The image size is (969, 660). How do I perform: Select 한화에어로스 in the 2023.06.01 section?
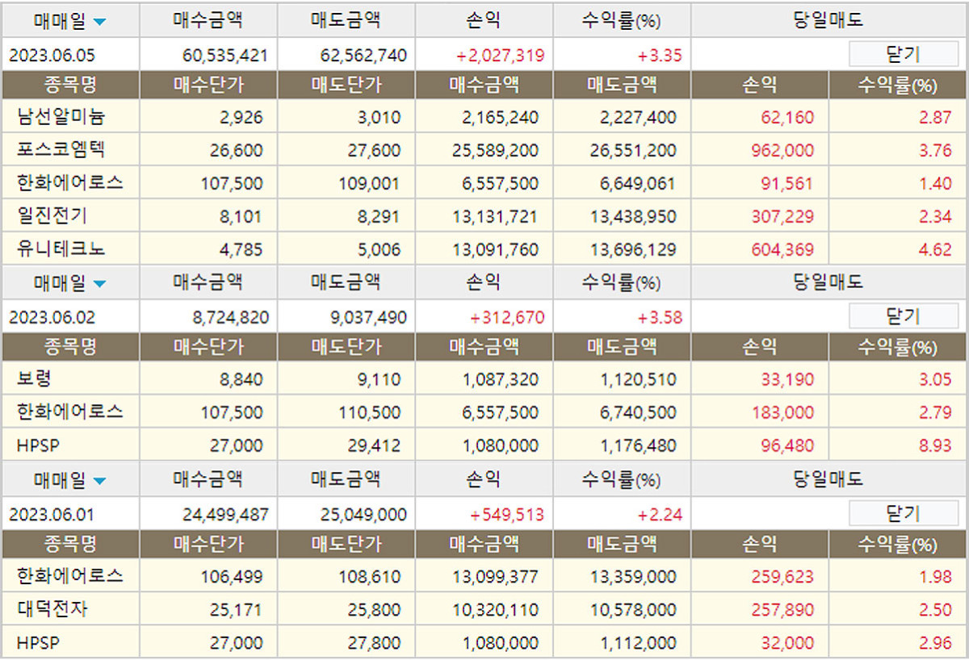(x=69, y=577)
